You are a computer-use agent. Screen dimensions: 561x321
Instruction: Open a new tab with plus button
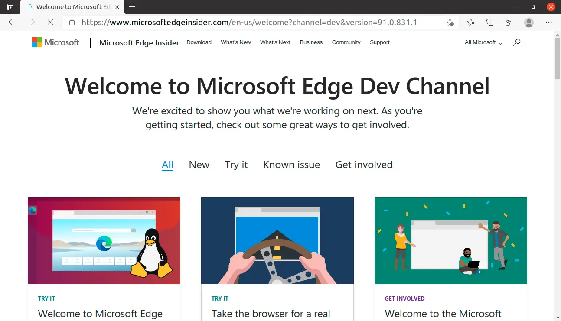[x=132, y=7]
